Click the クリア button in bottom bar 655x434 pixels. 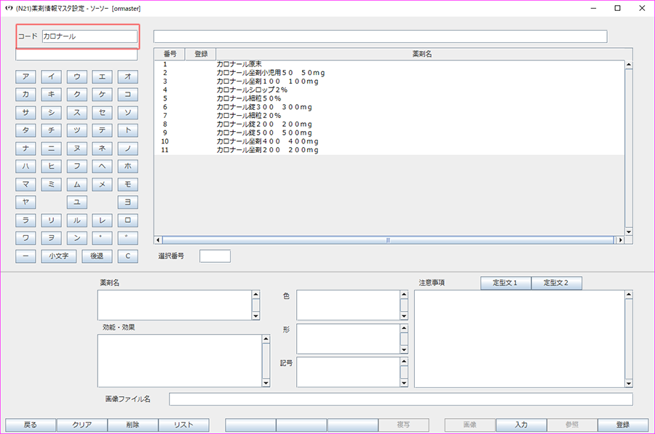click(x=82, y=425)
